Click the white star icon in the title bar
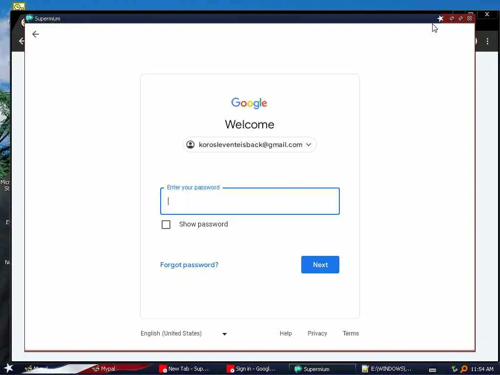This screenshot has width=500, height=375. pyautogui.click(x=440, y=19)
